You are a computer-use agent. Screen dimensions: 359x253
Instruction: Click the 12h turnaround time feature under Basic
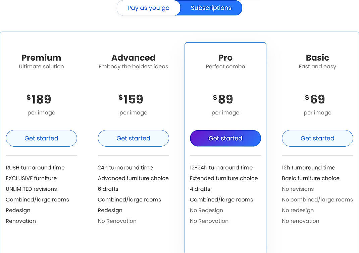pyautogui.click(x=309, y=167)
